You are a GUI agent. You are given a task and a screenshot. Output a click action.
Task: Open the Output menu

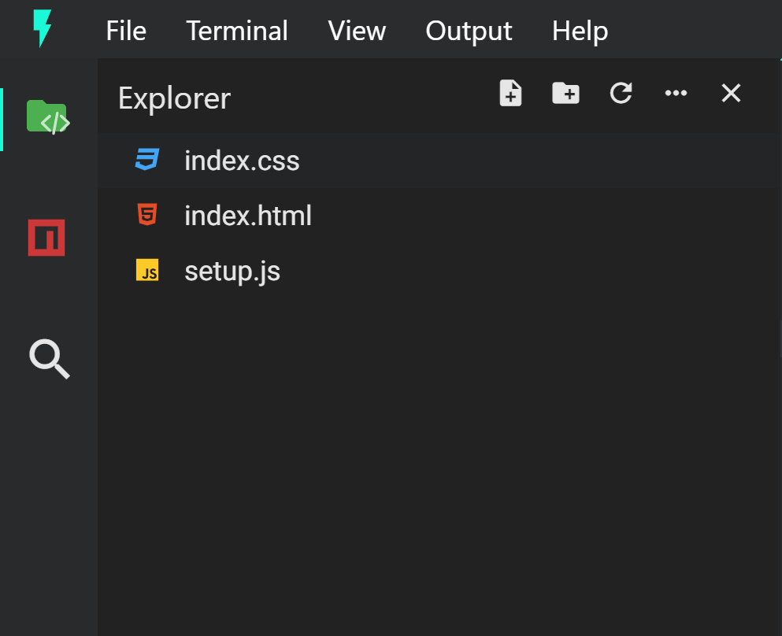[469, 31]
